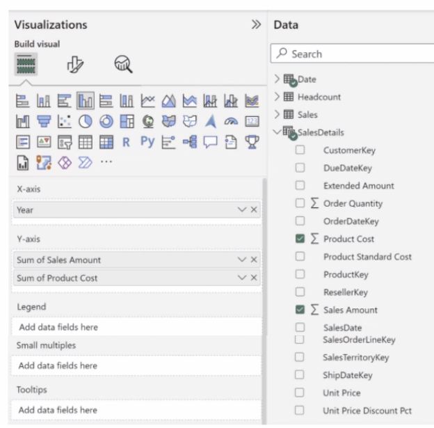This screenshot has height=428, width=434.
Task: Select the pie chart visual
Action: click(x=86, y=121)
